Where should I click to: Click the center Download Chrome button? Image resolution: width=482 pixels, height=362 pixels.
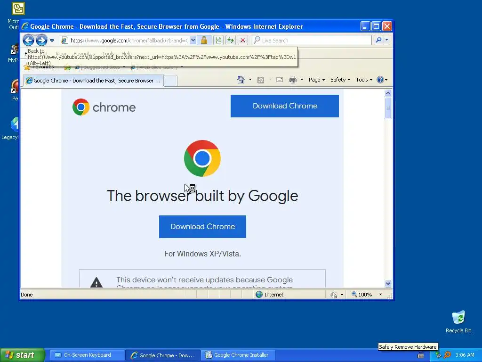coord(202,227)
